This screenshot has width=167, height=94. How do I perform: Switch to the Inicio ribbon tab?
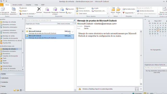tap(7, 5)
